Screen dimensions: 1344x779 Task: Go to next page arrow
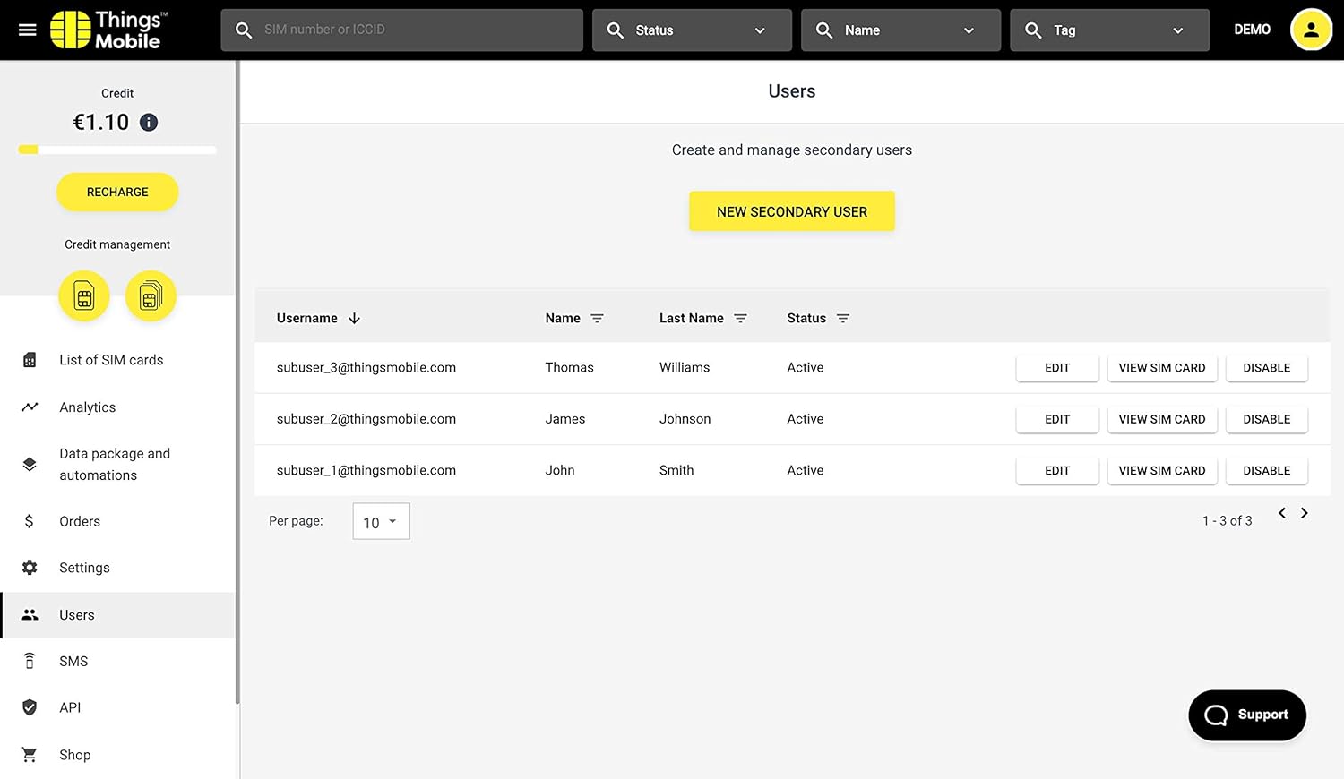[x=1305, y=513]
